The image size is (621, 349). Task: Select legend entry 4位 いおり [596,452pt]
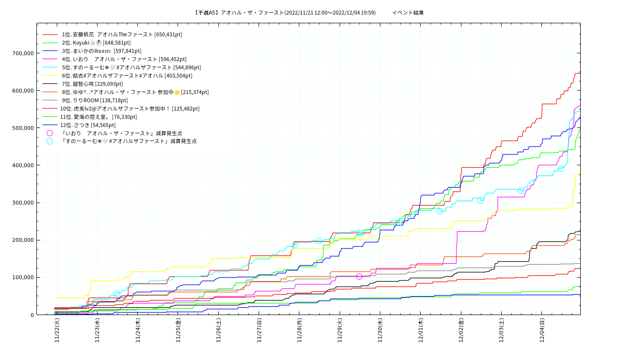tap(124, 59)
